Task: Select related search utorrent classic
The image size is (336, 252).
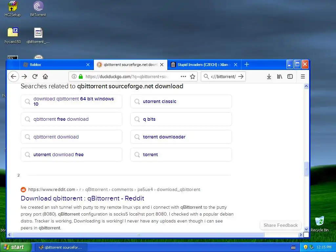Action: 181,101
